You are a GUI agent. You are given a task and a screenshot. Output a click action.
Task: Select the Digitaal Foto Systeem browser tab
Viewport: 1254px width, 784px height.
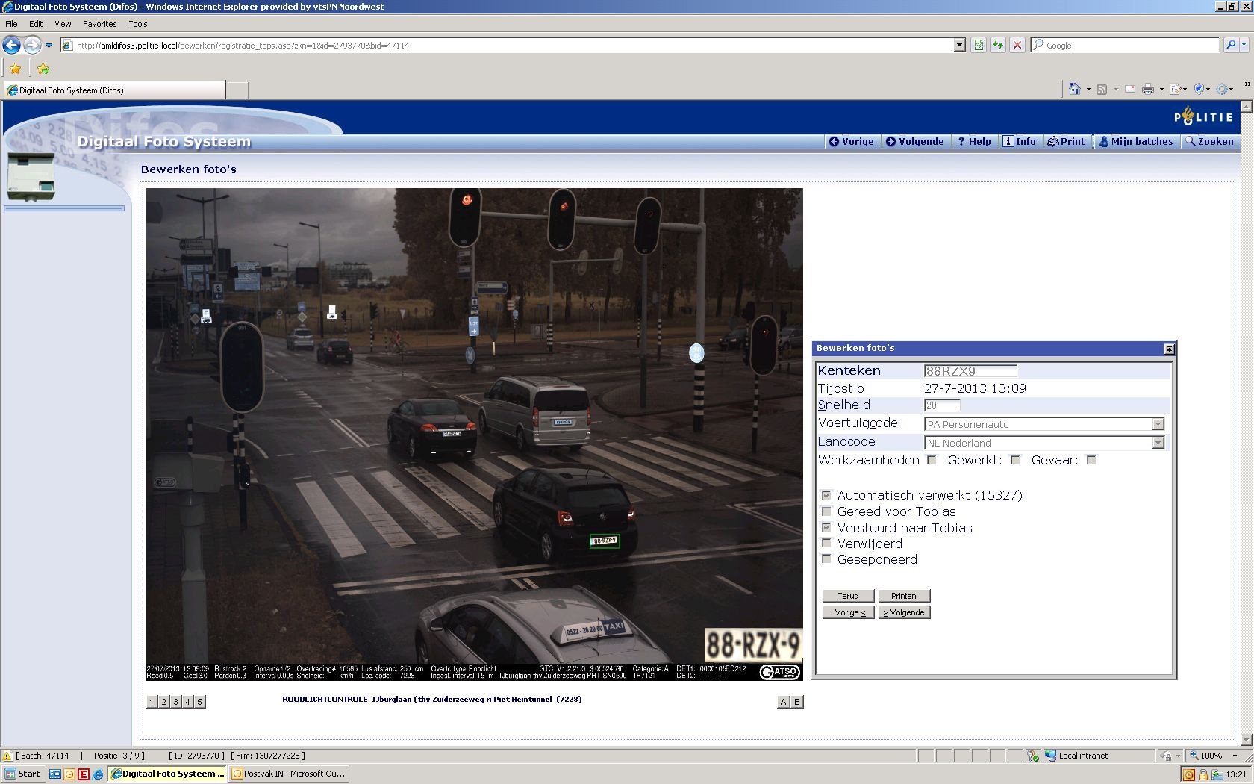tap(114, 90)
